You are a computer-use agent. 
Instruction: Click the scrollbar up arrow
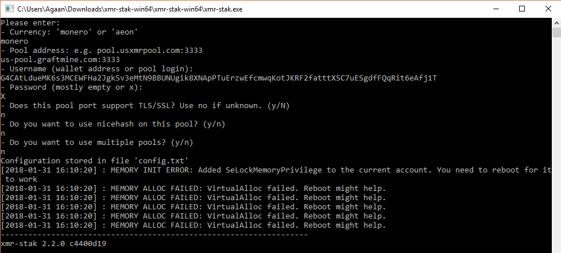tap(557, 22)
